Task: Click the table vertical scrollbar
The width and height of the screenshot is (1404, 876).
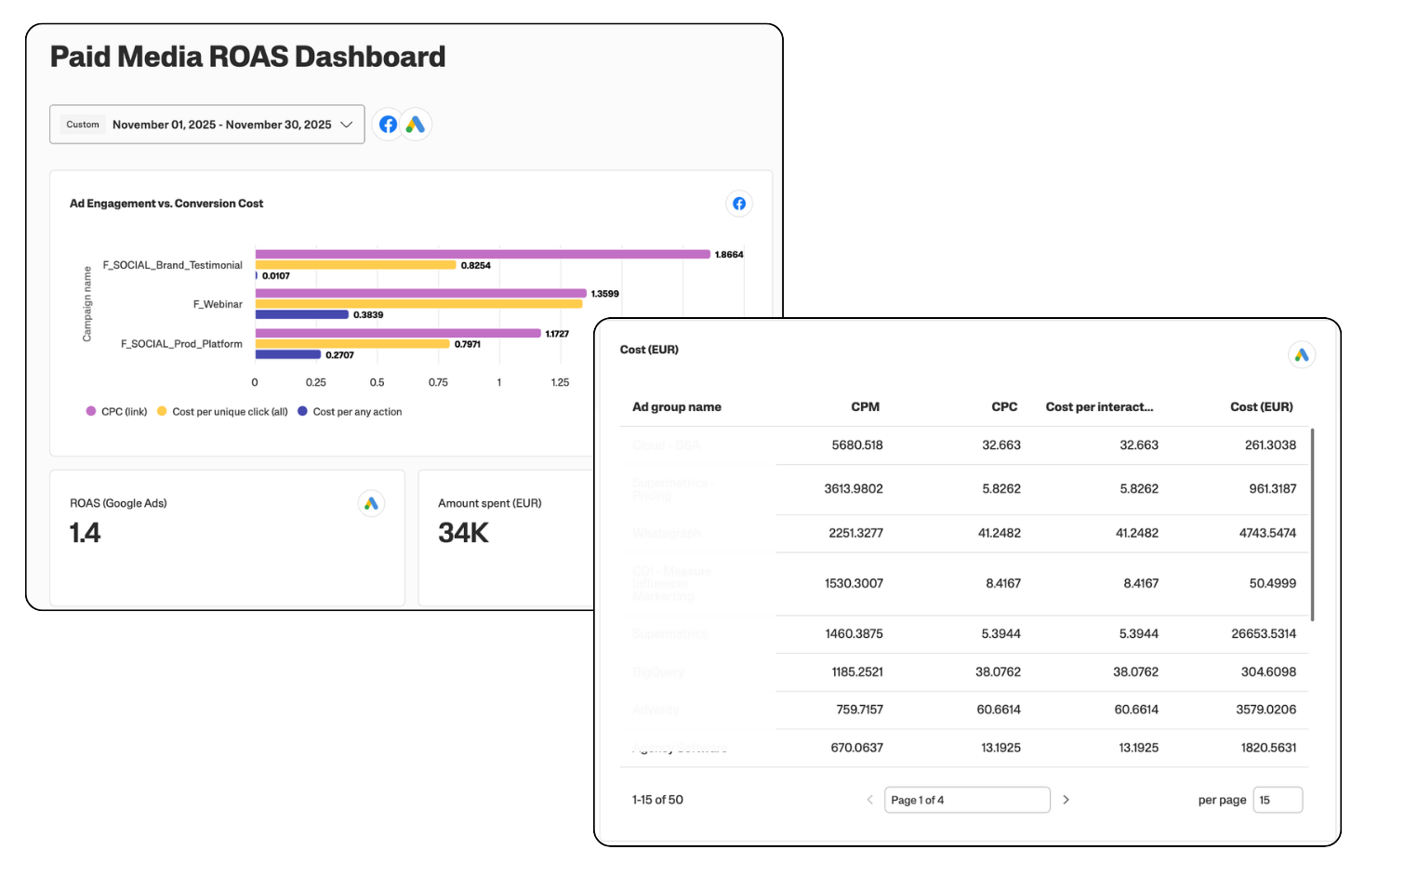Action: pos(1312,524)
